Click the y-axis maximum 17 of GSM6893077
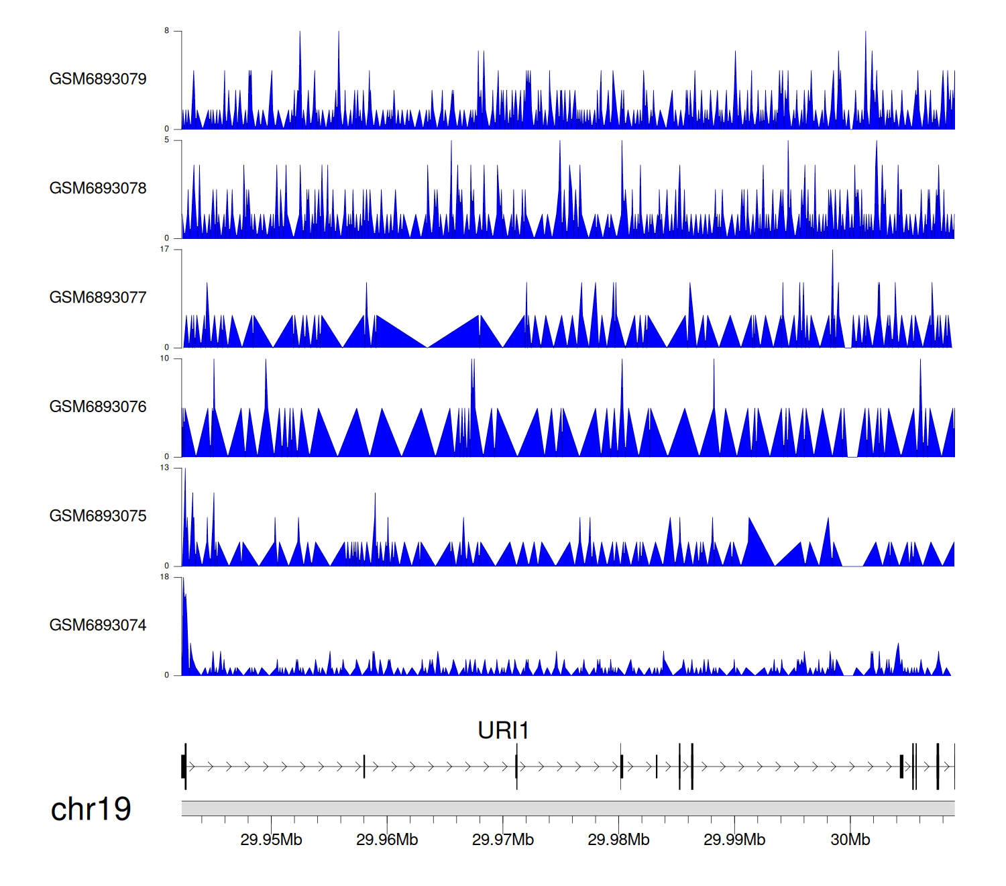 pos(165,250)
